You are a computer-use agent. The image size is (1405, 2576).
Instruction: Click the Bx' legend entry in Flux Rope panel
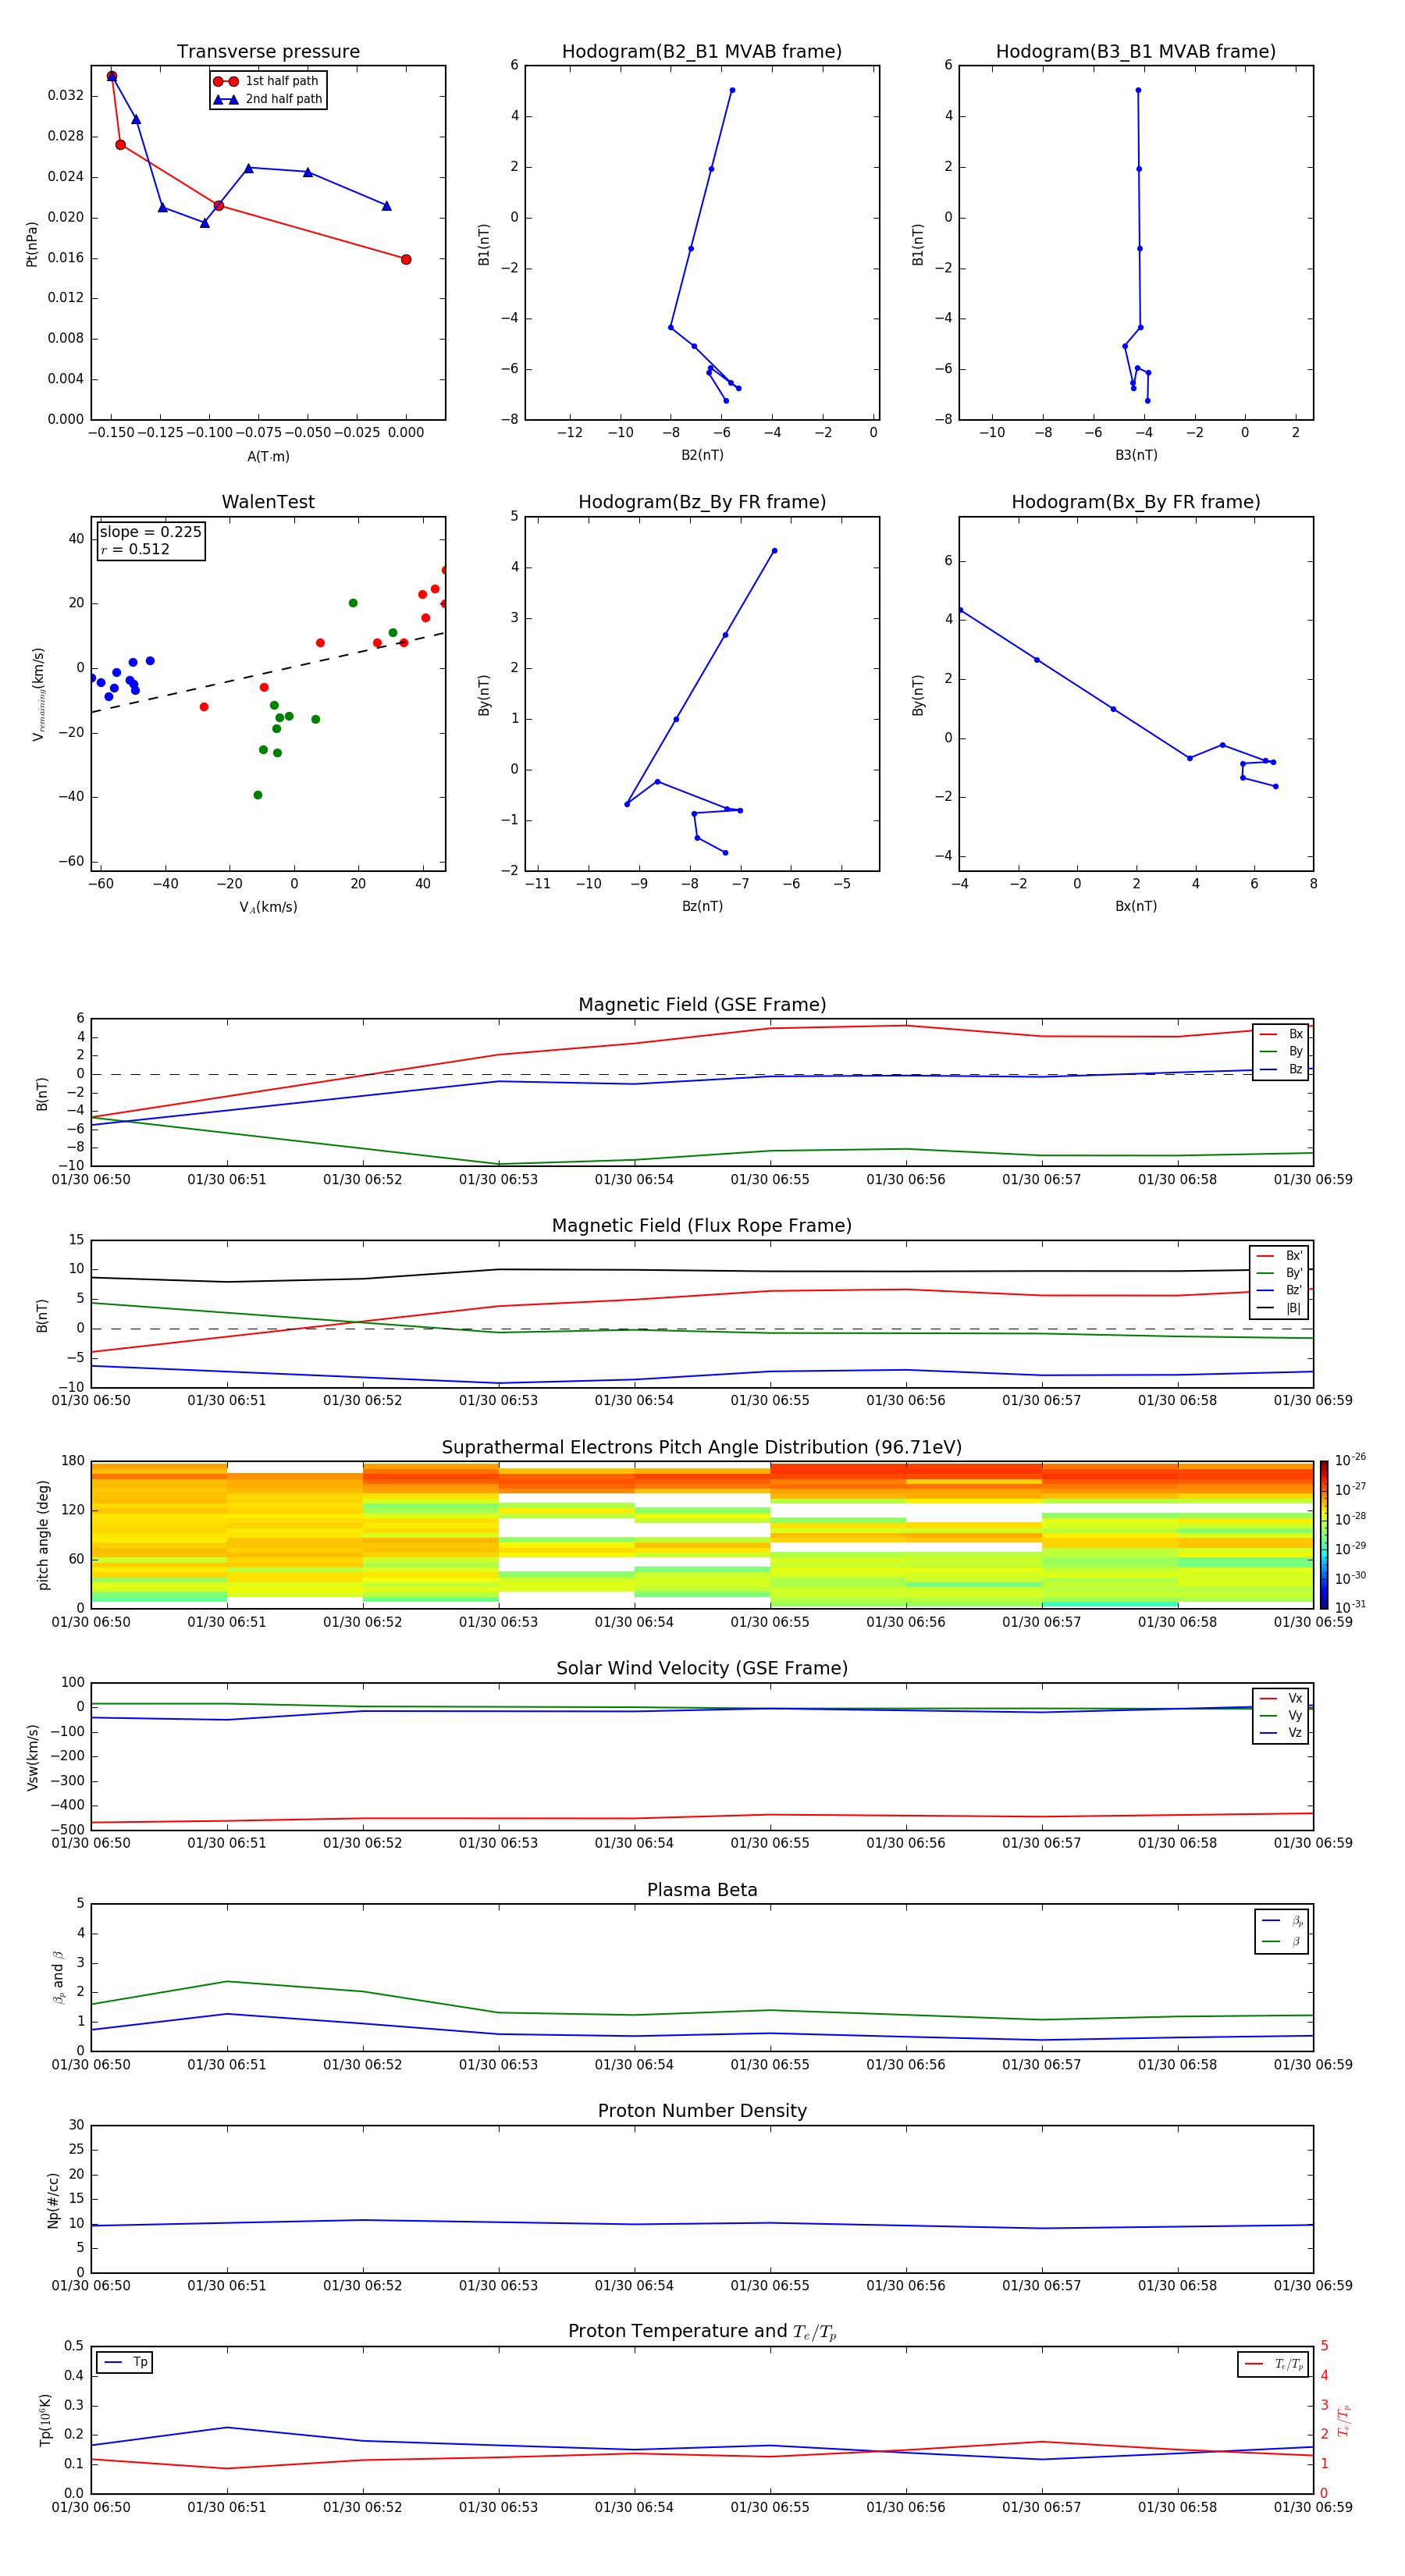click(1279, 1256)
